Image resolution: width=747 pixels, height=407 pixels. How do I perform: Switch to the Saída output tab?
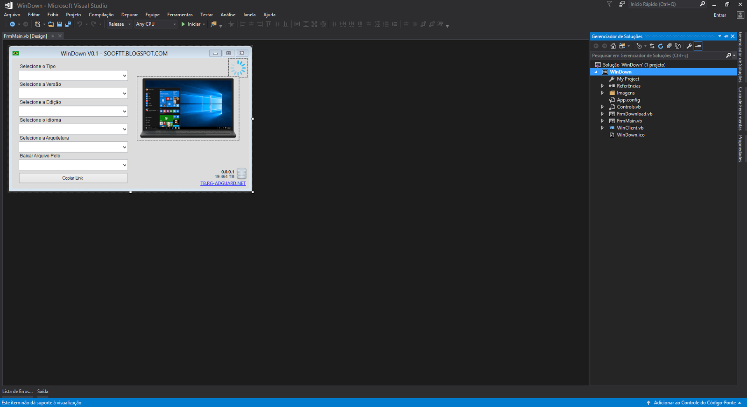click(x=42, y=392)
